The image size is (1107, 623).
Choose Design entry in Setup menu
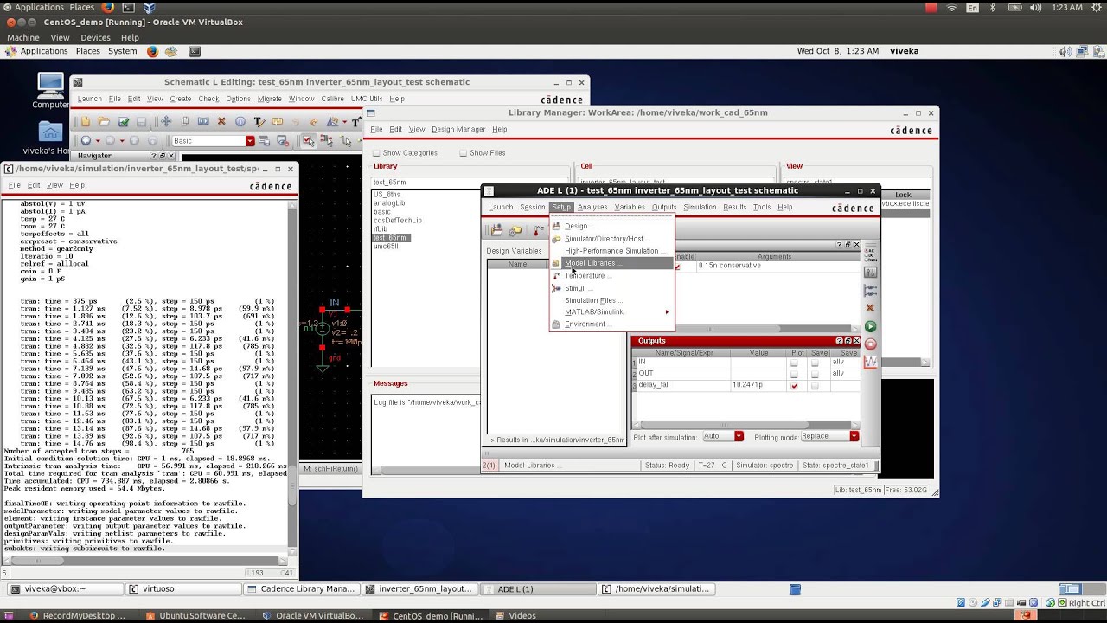coord(611,226)
